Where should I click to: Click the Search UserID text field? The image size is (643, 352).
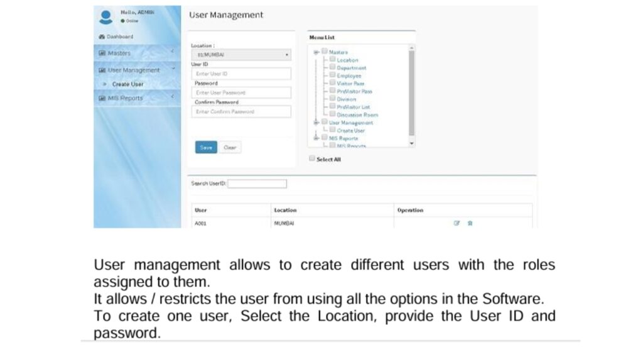(x=257, y=184)
